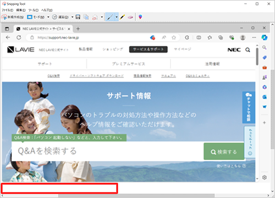Viewport: 275px width, 198px height.
Task: Reload the page with the refresh icon
Action: pyautogui.click(x=19, y=37)
